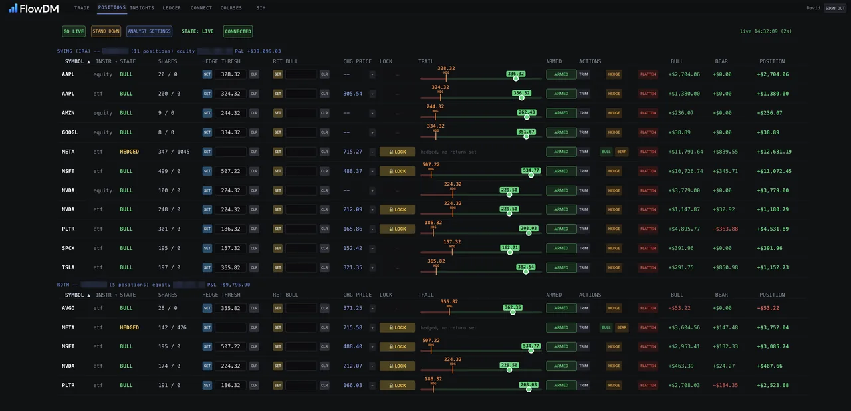Screen dimensions: 851x411
Task: Open chg price dash dropdown for SPCX
Action: click(x=372, y=248)
